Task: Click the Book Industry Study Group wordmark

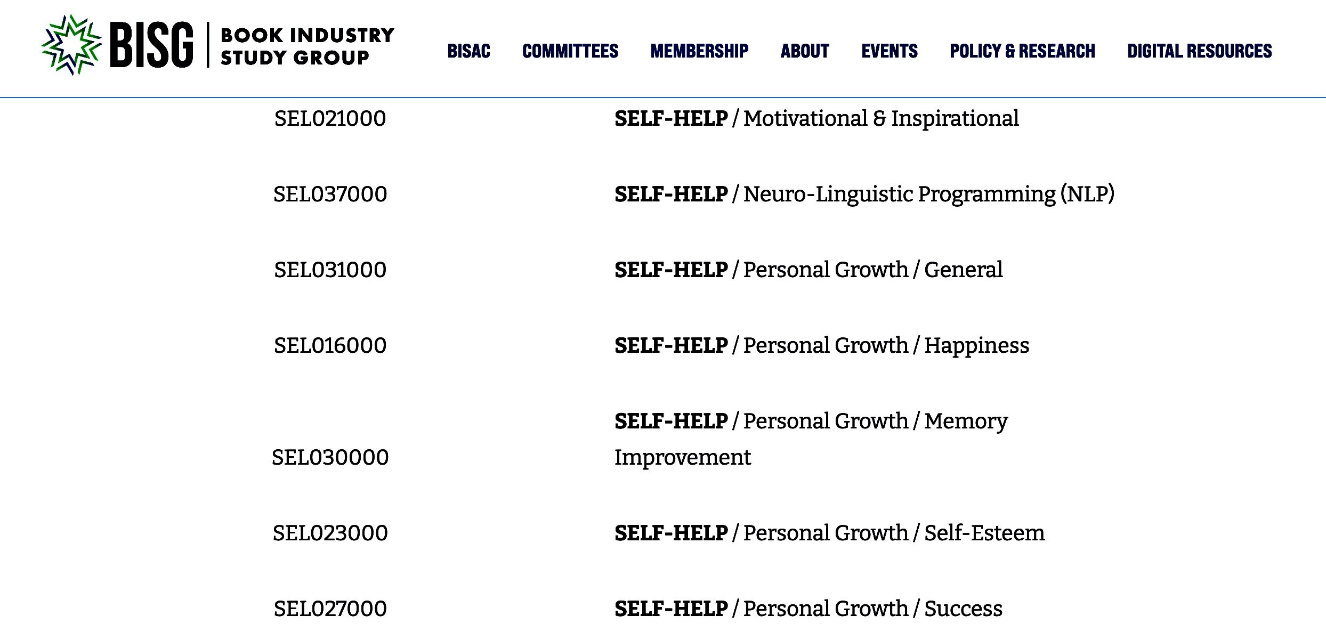Action: pos(307,46)
